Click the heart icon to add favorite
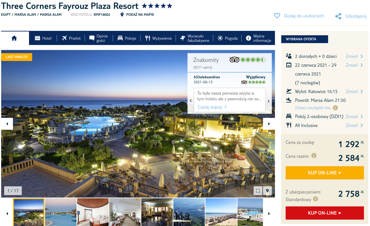Screen dimensions: 370x226 277,16
